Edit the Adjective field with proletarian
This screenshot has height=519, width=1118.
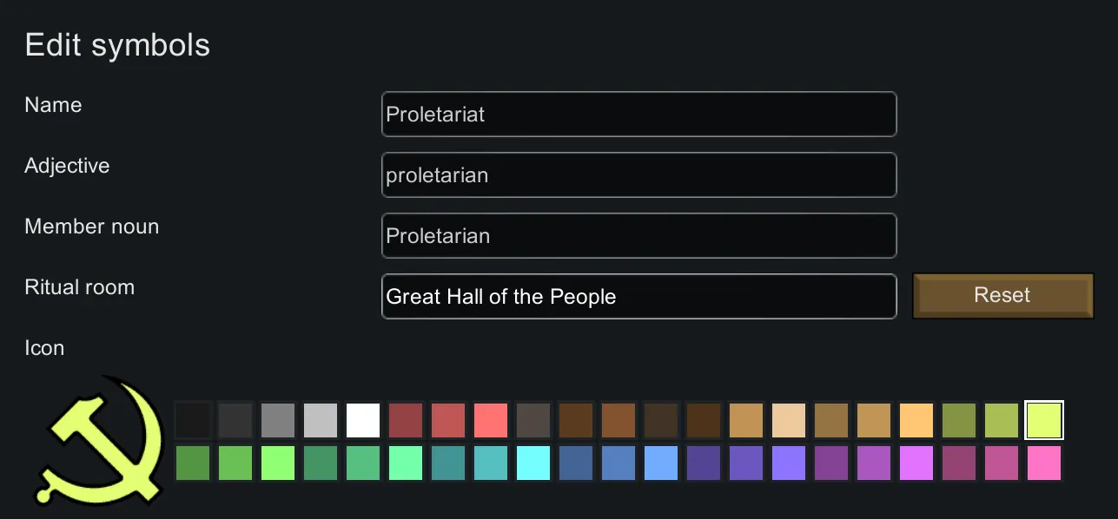(x=638, y=175)
